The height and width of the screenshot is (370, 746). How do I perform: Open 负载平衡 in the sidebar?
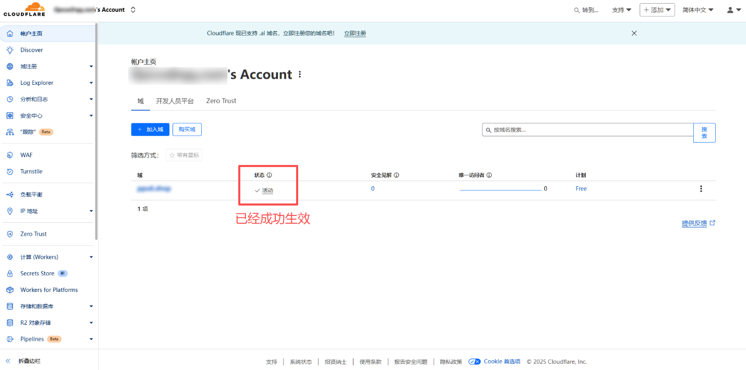[31, 195]
